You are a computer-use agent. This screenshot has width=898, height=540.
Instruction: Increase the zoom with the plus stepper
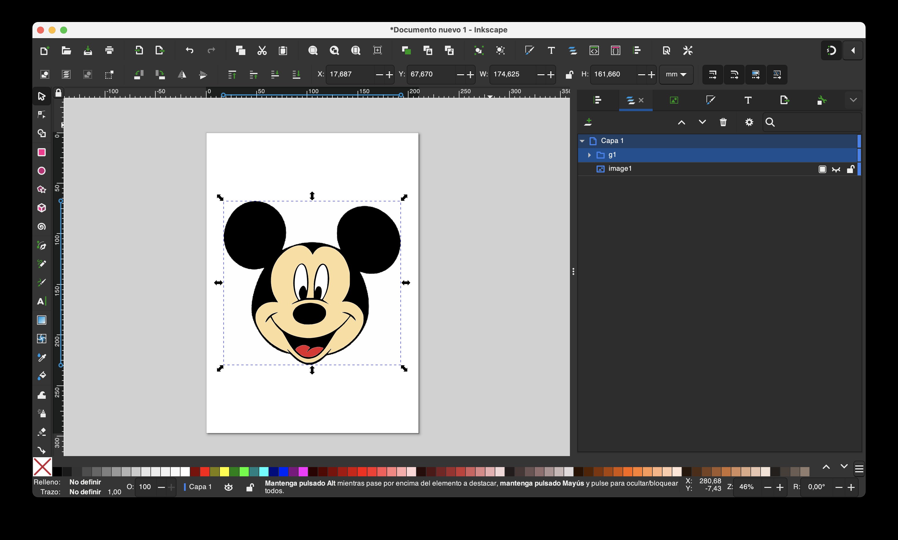pyautogui.click(x=780, y=488)
